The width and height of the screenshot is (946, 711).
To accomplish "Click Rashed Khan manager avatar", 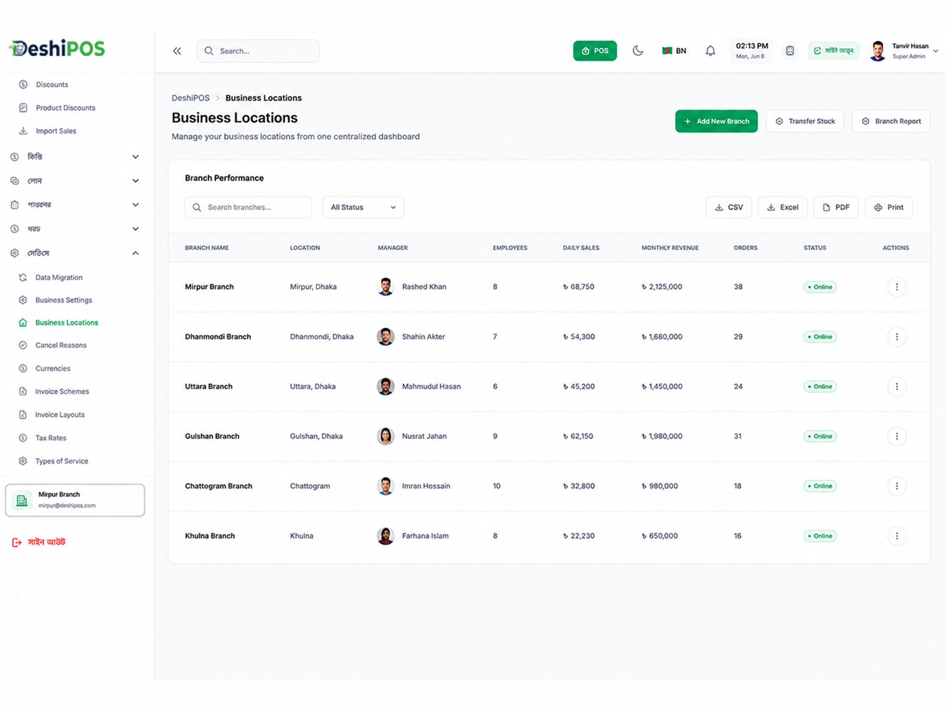I will pos(385,287).
